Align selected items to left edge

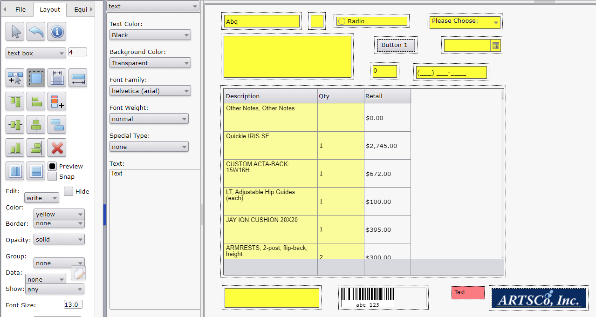(36, 101)
